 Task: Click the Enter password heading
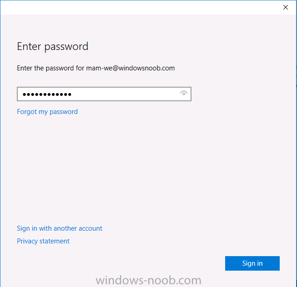(x=53, y=46)
